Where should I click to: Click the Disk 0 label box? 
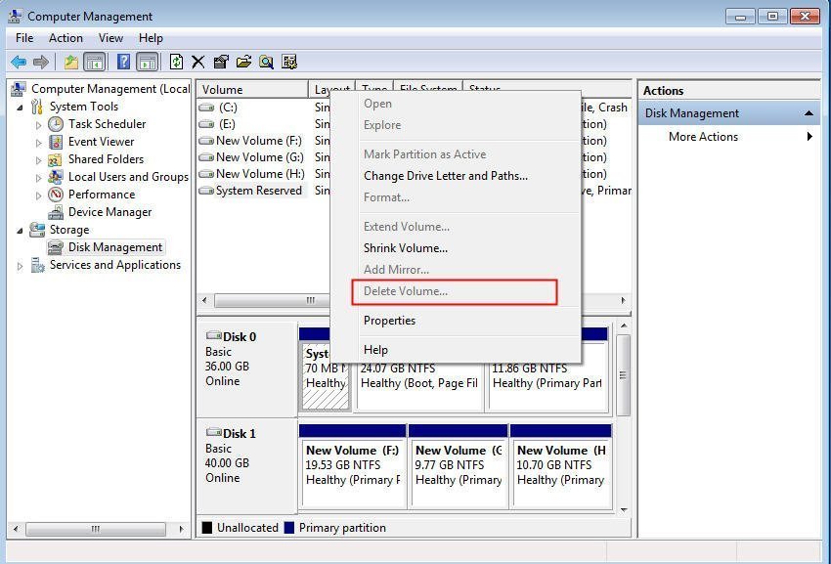pyautogui.click(x=247, y=369)
